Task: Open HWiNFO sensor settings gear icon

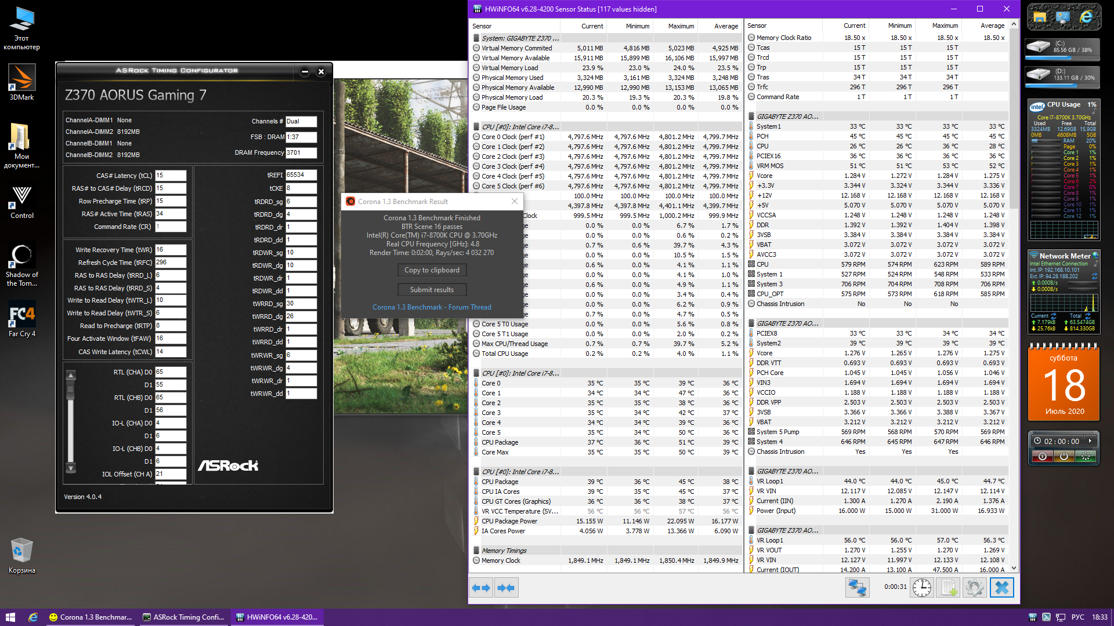Action: (975, 588)
